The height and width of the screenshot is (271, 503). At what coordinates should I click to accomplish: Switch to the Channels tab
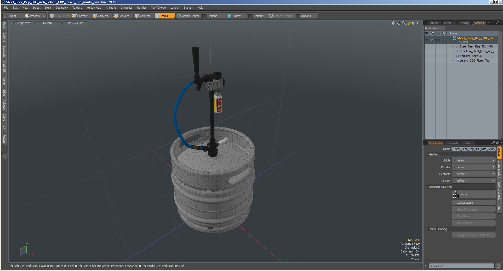click(452, 143)
